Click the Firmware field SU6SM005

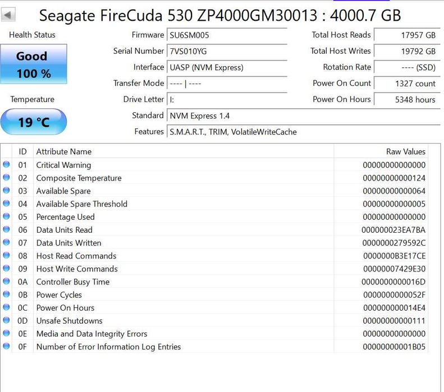click(x=227, y=35)
